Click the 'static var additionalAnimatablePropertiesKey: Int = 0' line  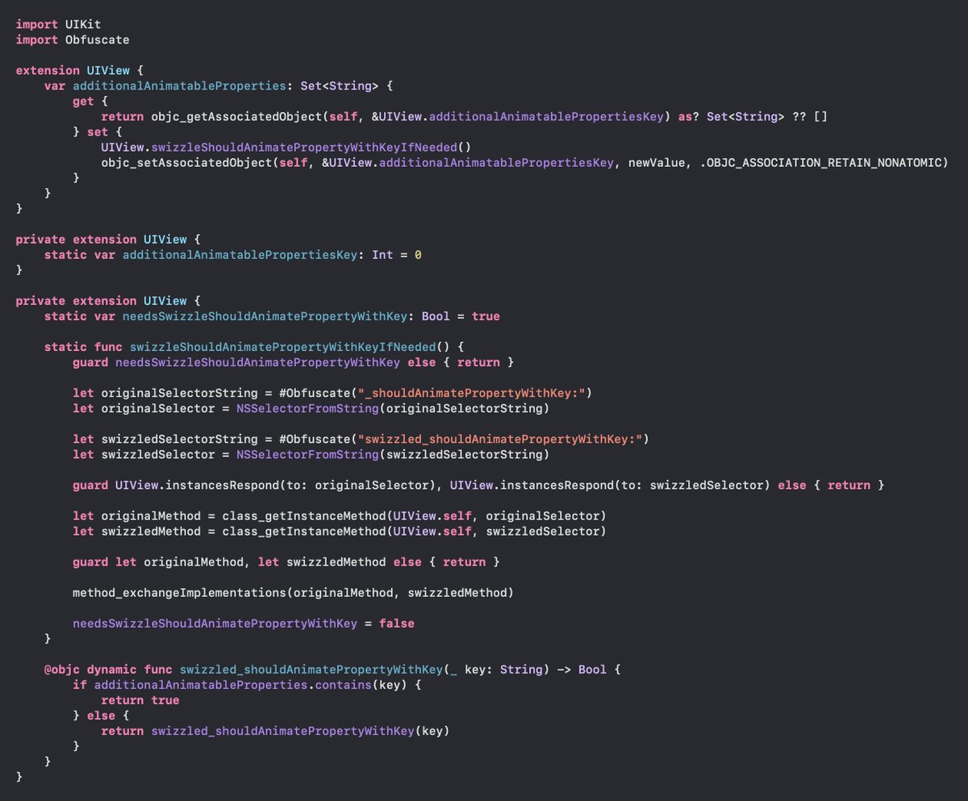tap(233, 254)
